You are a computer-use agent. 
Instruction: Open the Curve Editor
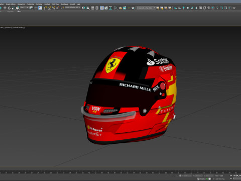[106, 8]
